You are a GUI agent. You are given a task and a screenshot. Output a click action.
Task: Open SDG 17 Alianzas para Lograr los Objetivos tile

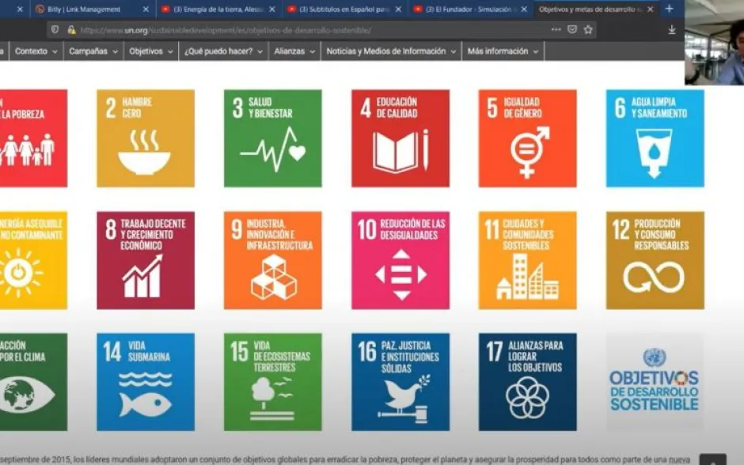pyautogui.click(x=528, y=382)
